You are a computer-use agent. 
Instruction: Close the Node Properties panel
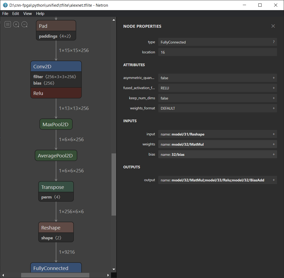click(x=273, y=26)
